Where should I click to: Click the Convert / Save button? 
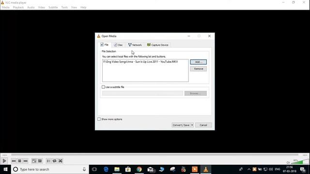181,125
